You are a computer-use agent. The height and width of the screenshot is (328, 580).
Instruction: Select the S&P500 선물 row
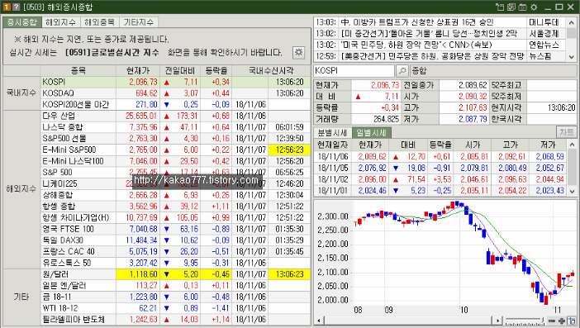[175, 138]
